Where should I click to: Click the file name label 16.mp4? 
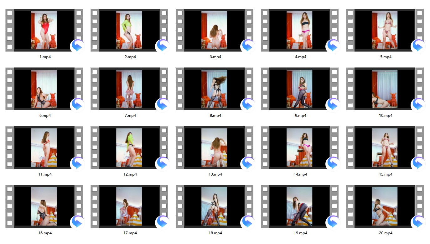tap(45, 233)
